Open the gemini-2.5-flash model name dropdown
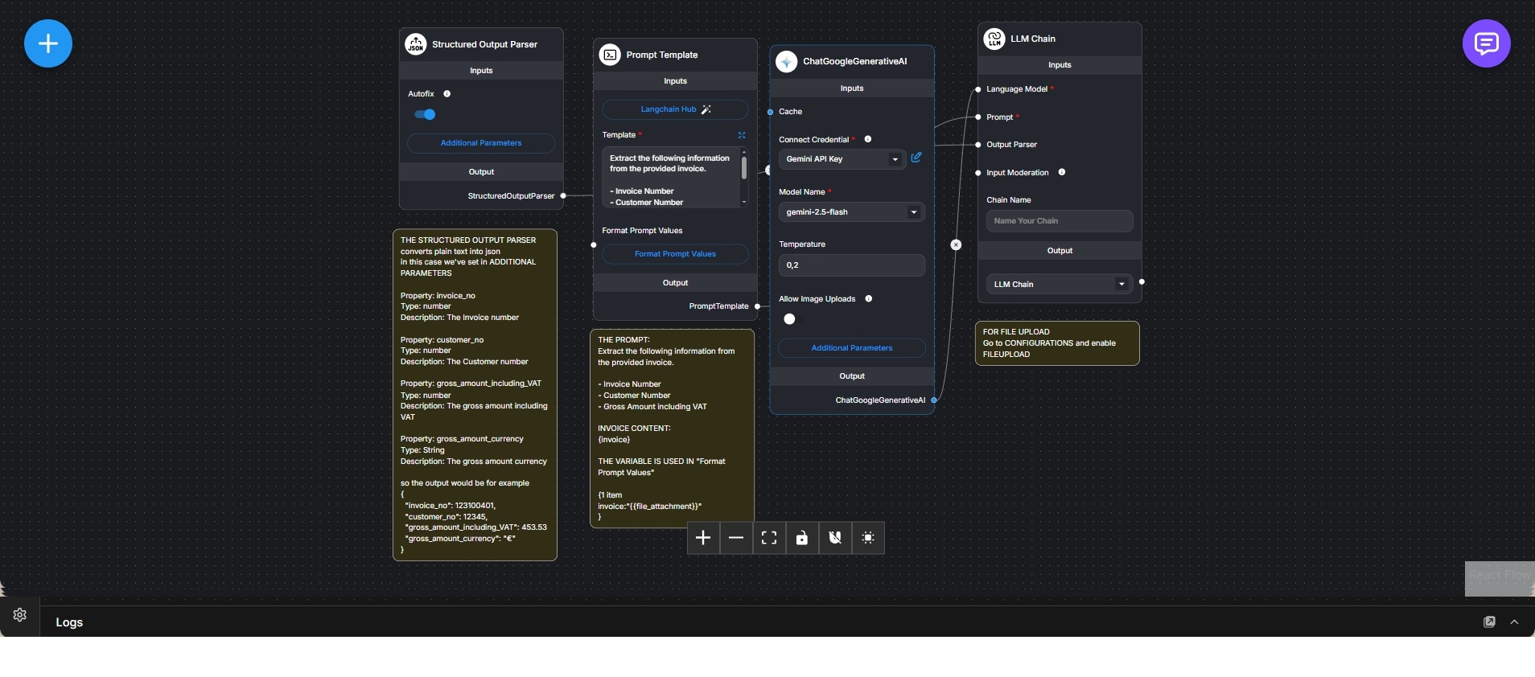This screenshot has width=1535, height=677. click(x=851, y=212)
